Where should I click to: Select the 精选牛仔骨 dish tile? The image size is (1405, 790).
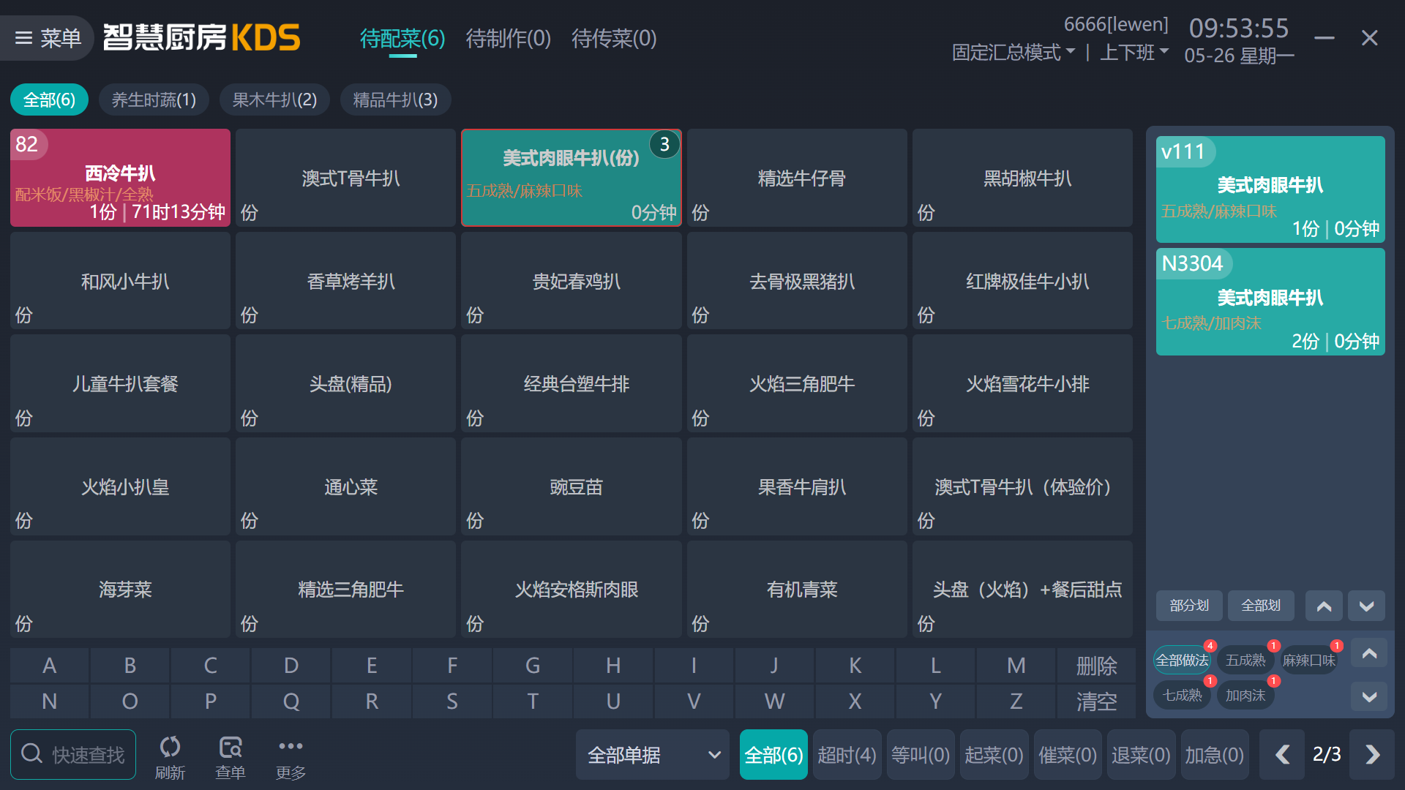coord(797,178)
